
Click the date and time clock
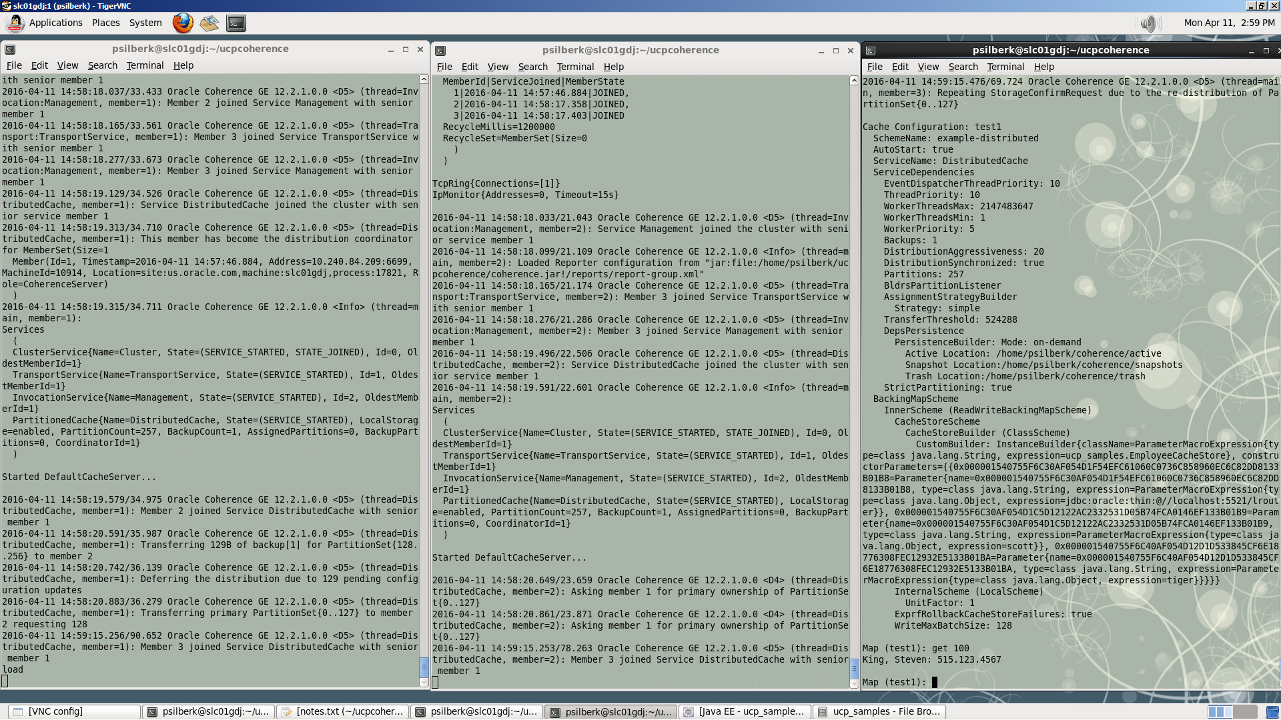pyautogui.click(x=1229, y=23)
